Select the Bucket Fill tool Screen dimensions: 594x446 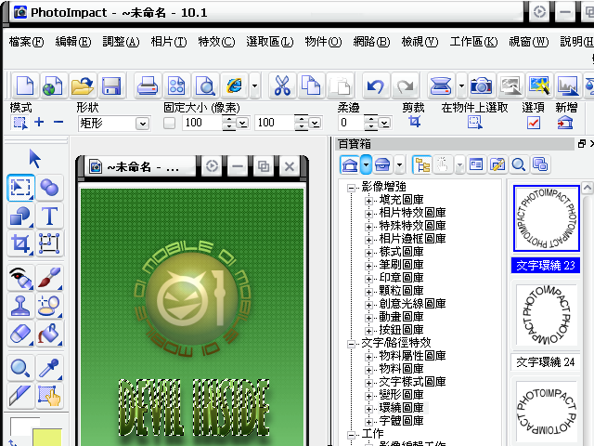[49, 334]
